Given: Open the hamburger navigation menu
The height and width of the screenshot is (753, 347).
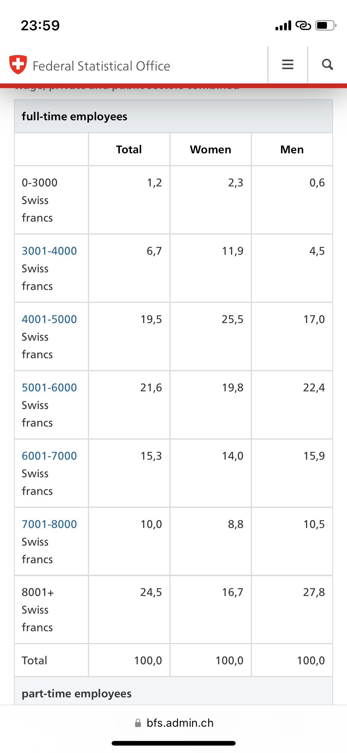Looking at the screenshot, I should (287, 65).
